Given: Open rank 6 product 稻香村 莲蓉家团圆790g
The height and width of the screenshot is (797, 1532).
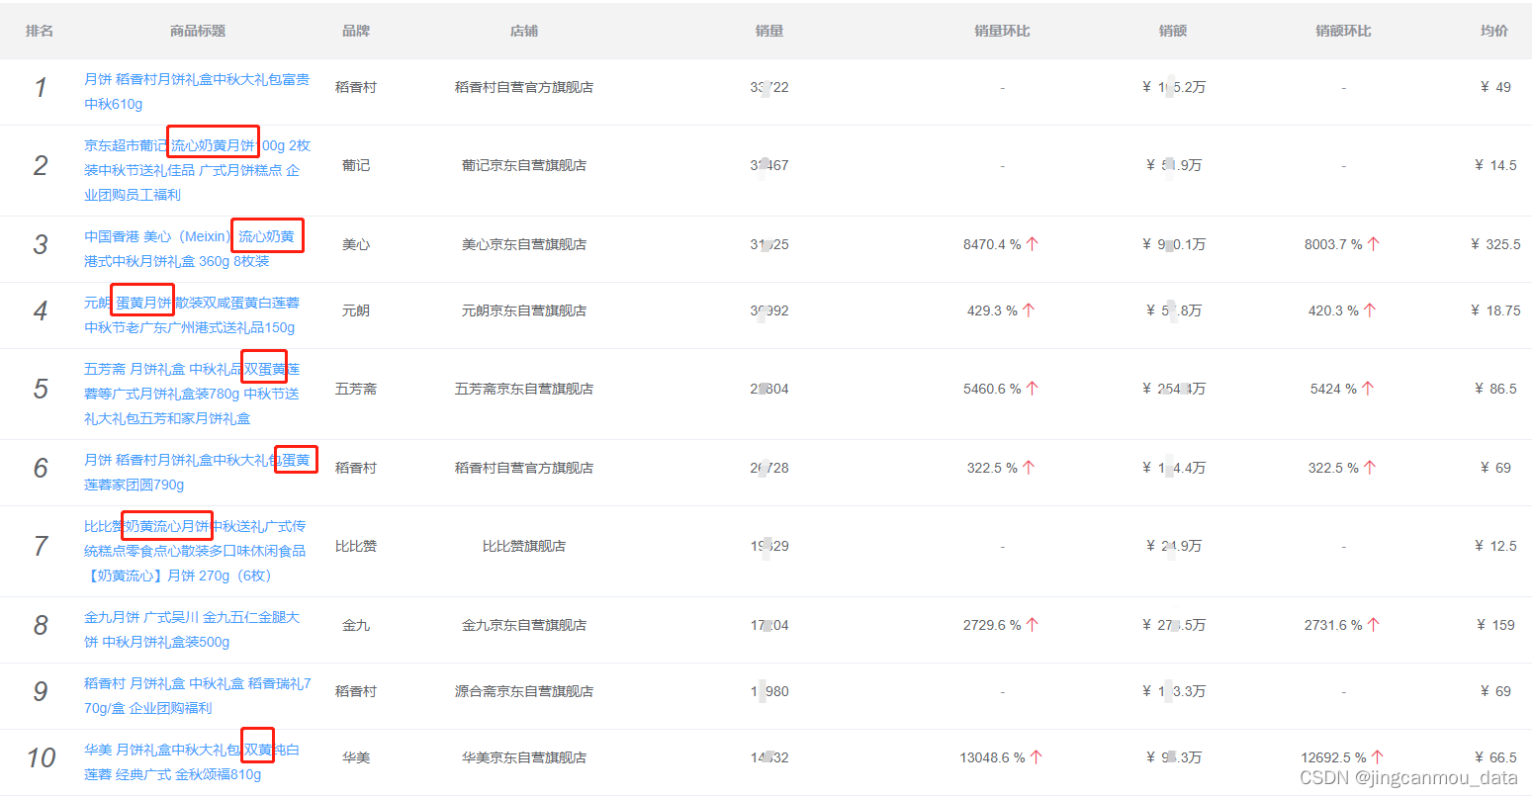Looking at the screenshot, I should pyautogui.click(x=197, y=473).
